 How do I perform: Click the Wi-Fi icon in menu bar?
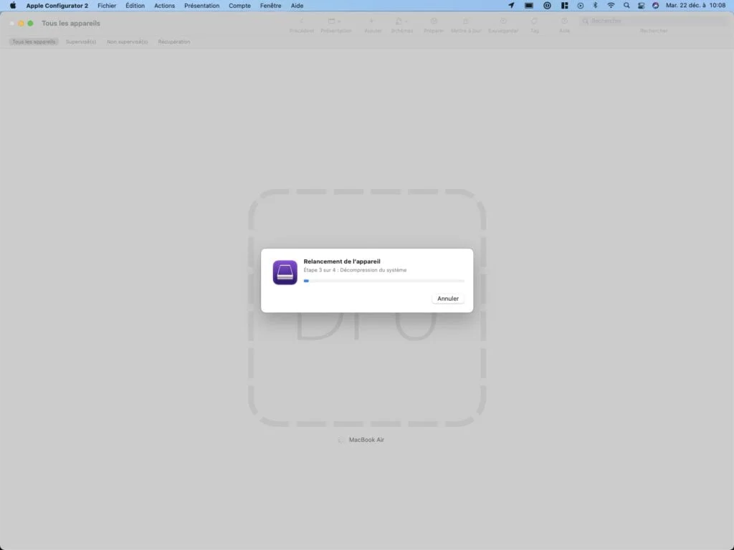611,6
